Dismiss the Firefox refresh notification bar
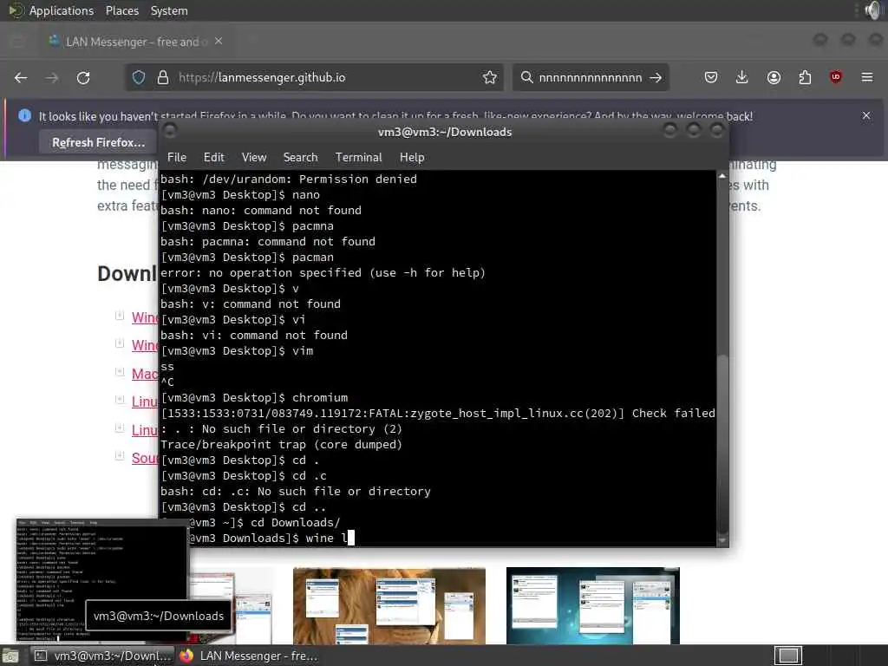 866,115
